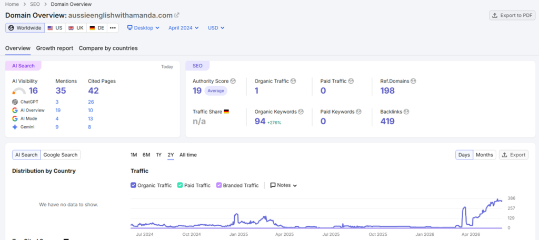
Task: Uncheck the Organic Traffic checkbox
Action: coord(133,185)
